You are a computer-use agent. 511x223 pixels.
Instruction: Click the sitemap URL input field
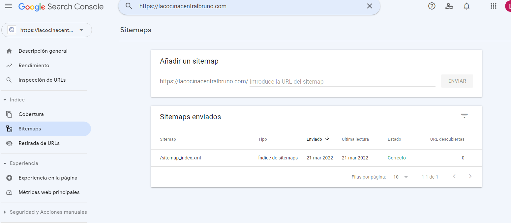tap(342, 81)
